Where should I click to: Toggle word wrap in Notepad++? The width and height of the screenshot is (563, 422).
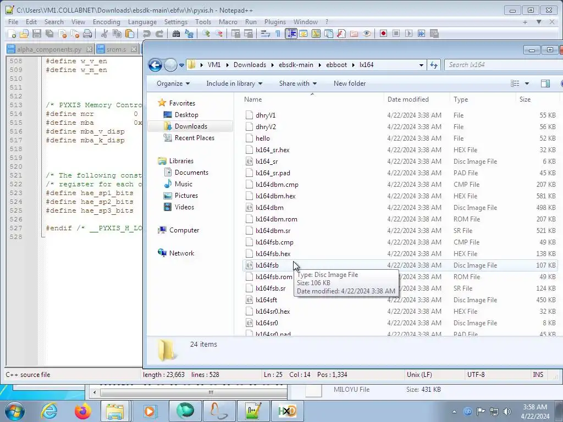coord(266,34)
